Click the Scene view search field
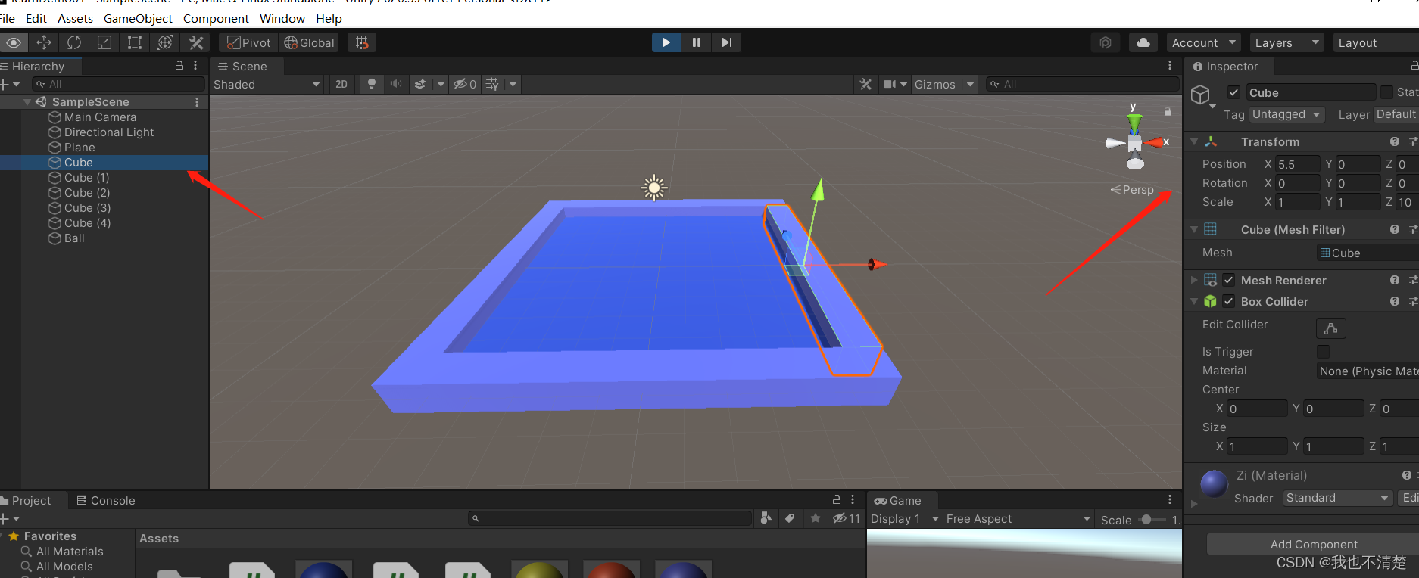The width and height of the screenshot is (1419, 578). [1083, 84]
